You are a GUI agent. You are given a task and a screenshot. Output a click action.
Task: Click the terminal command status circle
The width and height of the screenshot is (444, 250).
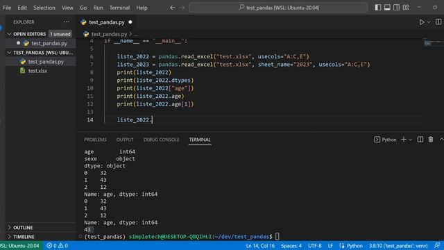[80, 236]
